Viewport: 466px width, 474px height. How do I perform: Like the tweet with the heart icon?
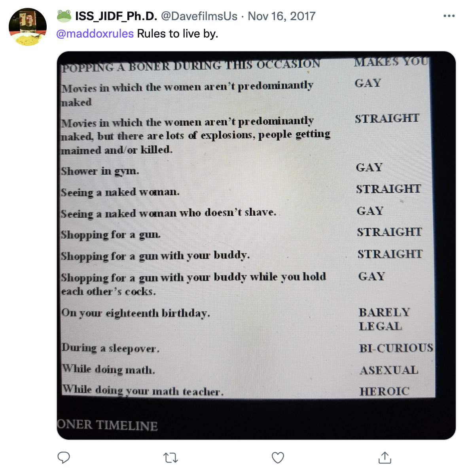(x=278, y=458)
